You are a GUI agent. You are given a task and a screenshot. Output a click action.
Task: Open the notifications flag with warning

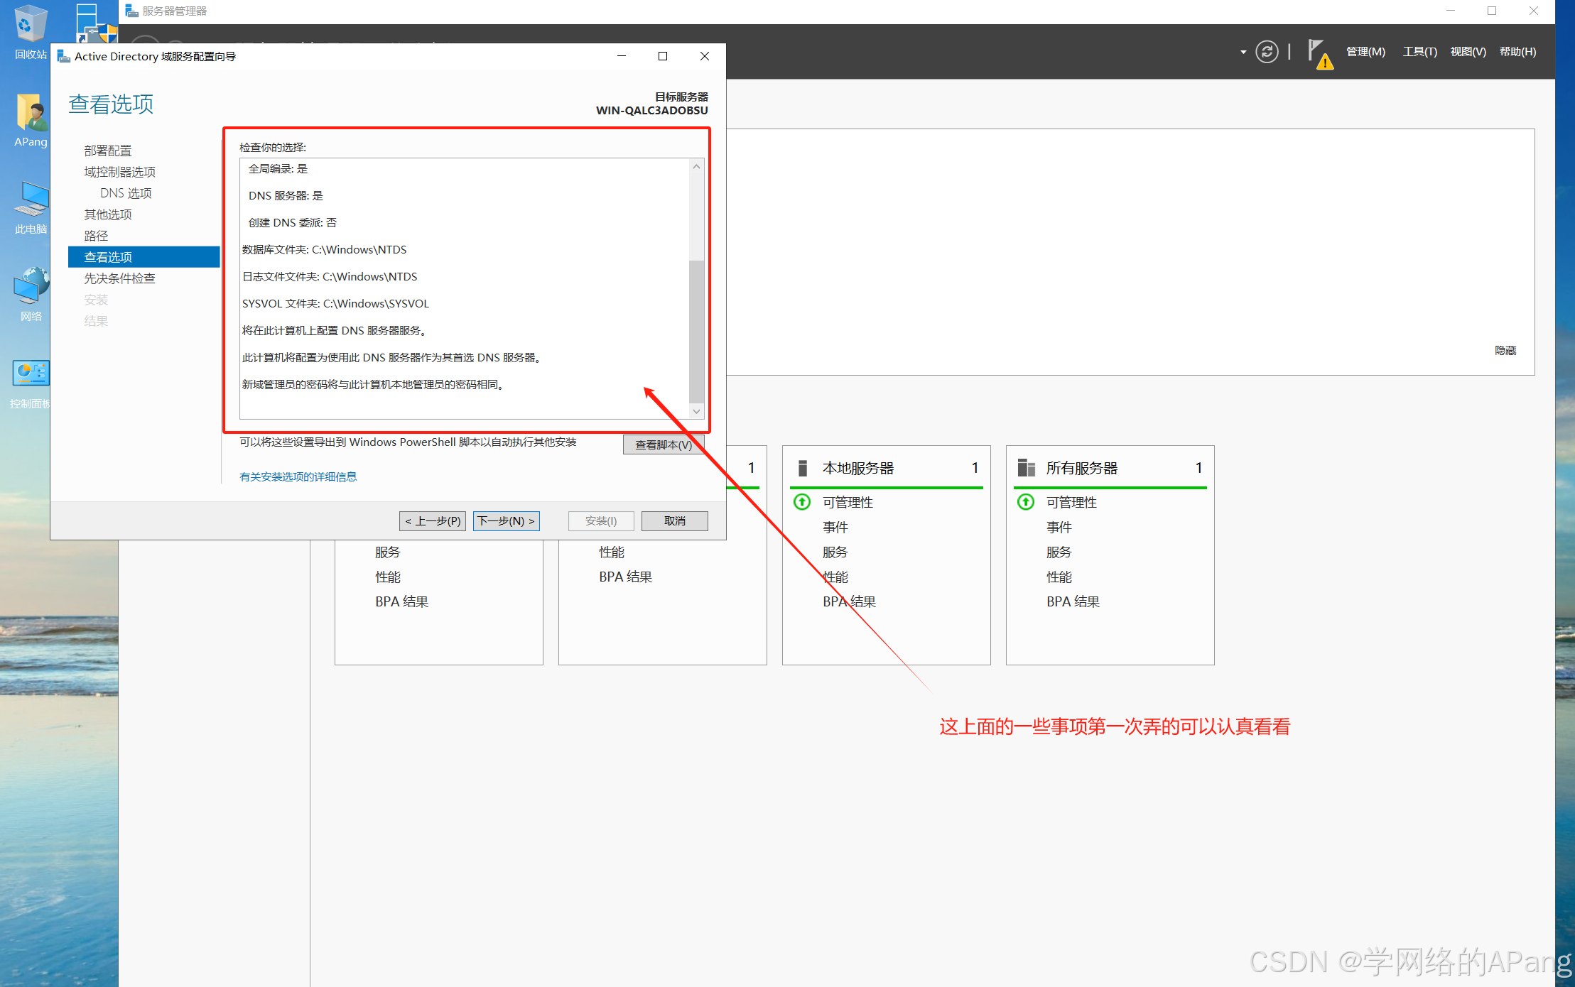[x=1319, y=53]
